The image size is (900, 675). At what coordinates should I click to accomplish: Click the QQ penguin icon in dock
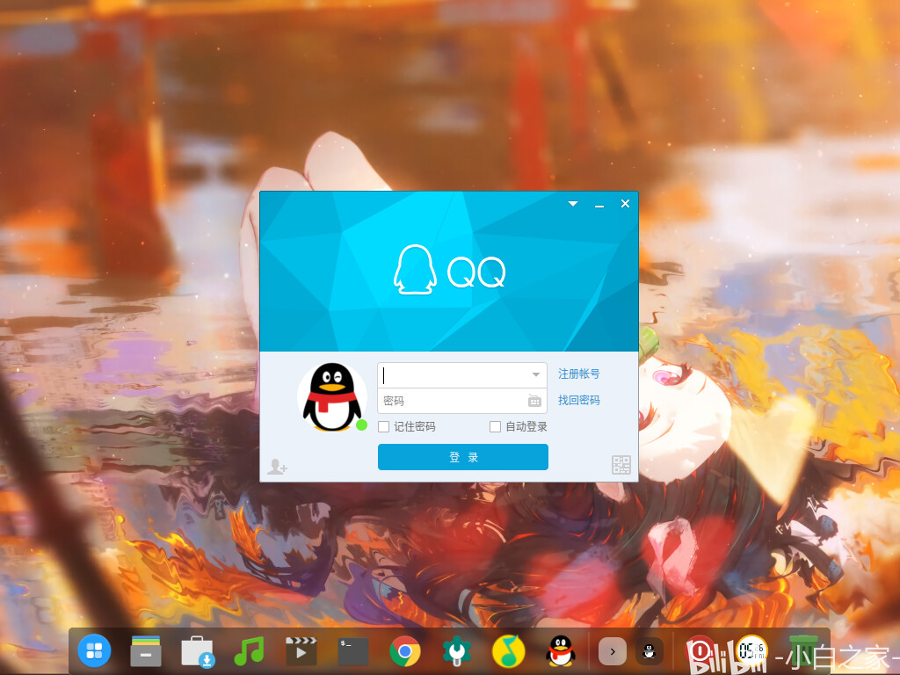click(560, 651)
